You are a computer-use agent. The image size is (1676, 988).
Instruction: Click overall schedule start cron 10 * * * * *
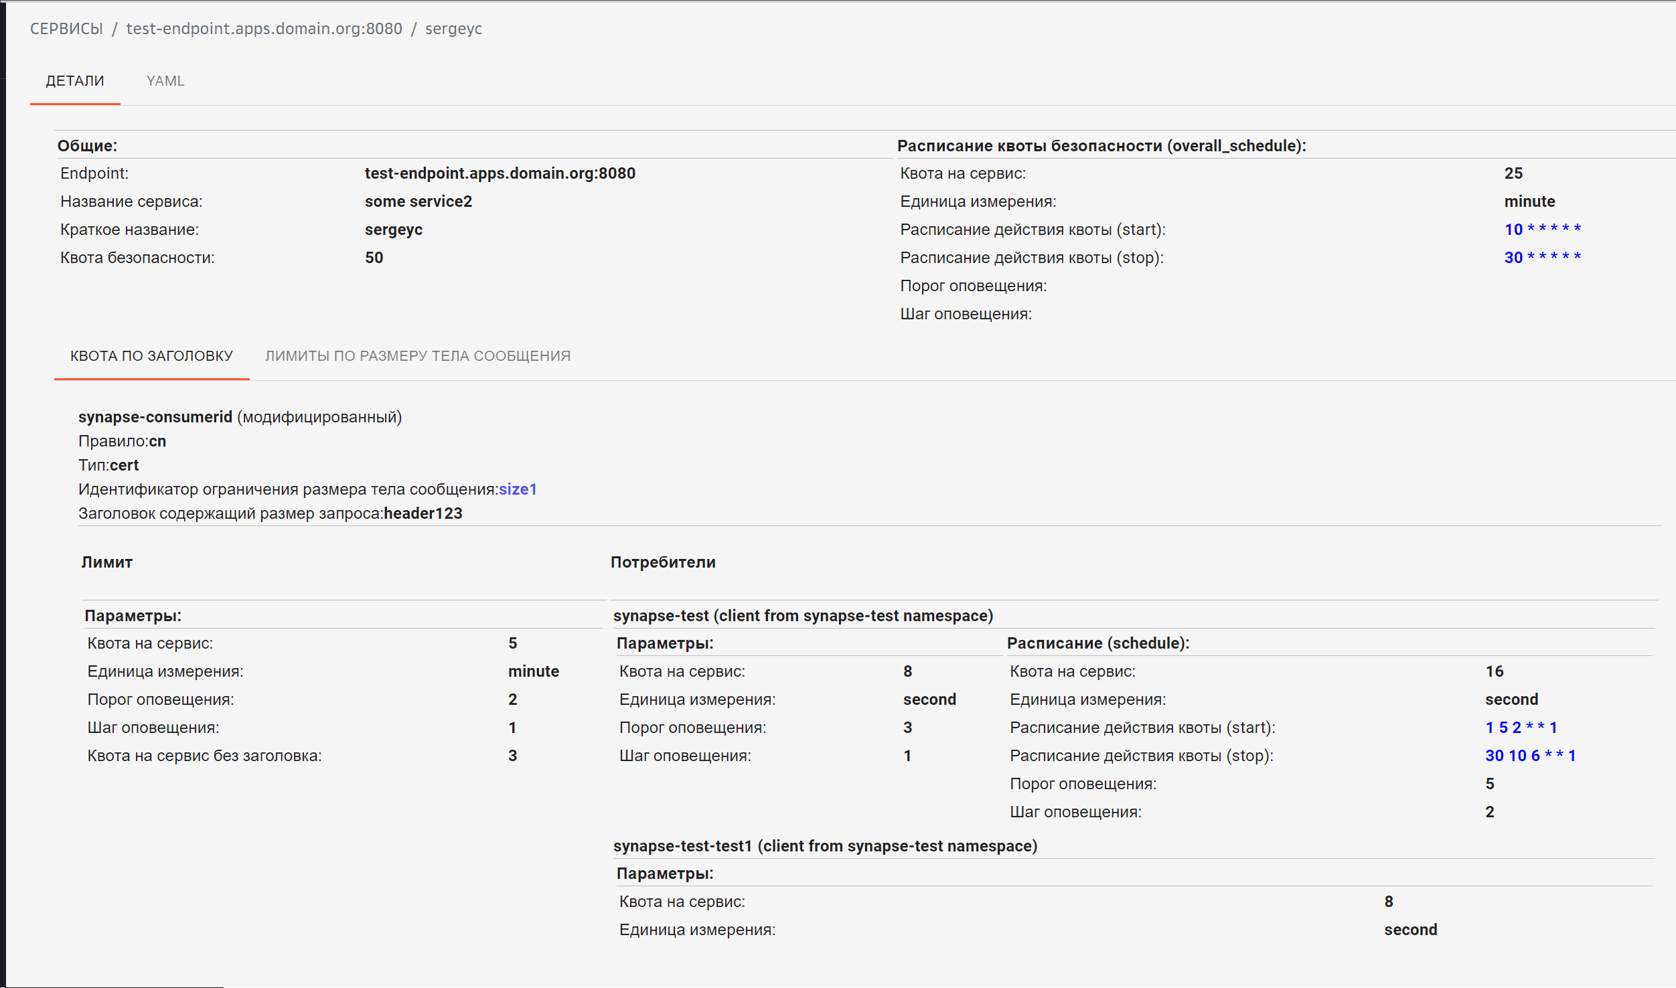[1542, 230]
